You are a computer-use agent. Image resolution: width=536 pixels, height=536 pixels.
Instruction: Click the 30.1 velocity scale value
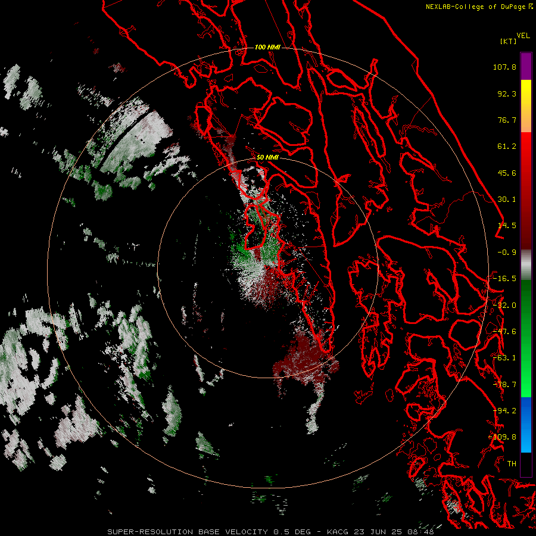click(x=507, y=200)
